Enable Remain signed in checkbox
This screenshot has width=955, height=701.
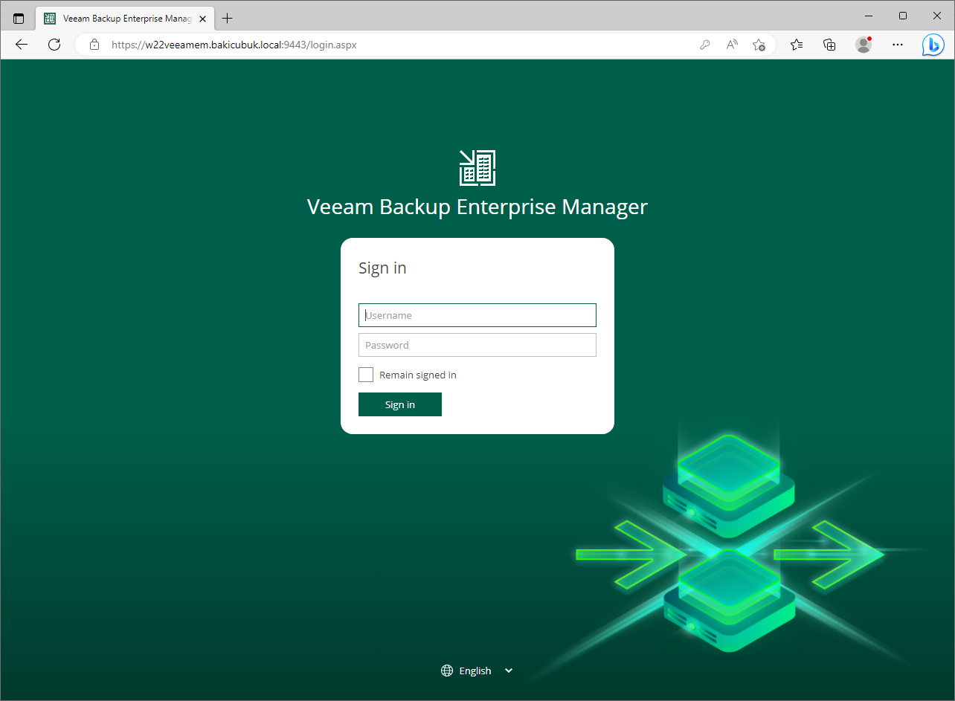tap(366, 375)
